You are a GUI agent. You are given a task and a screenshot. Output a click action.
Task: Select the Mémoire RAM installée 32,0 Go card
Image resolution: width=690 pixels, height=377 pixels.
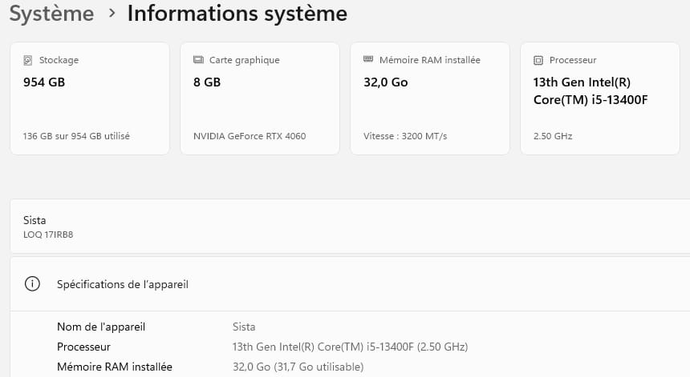click(x=429, y=98)
